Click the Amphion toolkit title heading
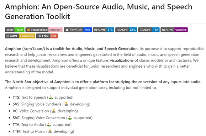This screenshot has width=206, height=136. point(99,11)
